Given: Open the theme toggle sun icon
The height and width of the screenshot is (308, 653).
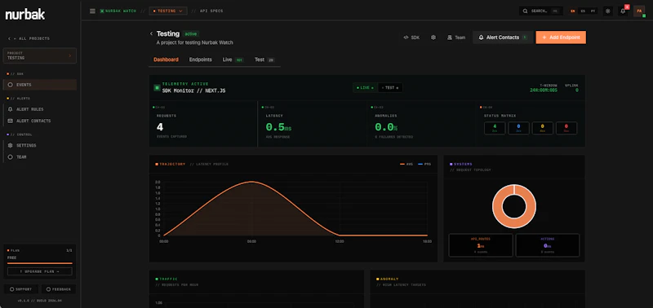Looking at the screenshot, I should tap(607, 11).
